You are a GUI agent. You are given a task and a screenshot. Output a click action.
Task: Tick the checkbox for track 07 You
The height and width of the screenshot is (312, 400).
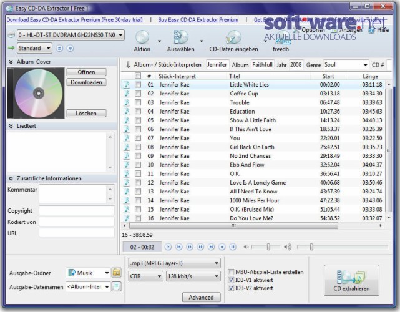pyautogui.click(x=138, y=138)
